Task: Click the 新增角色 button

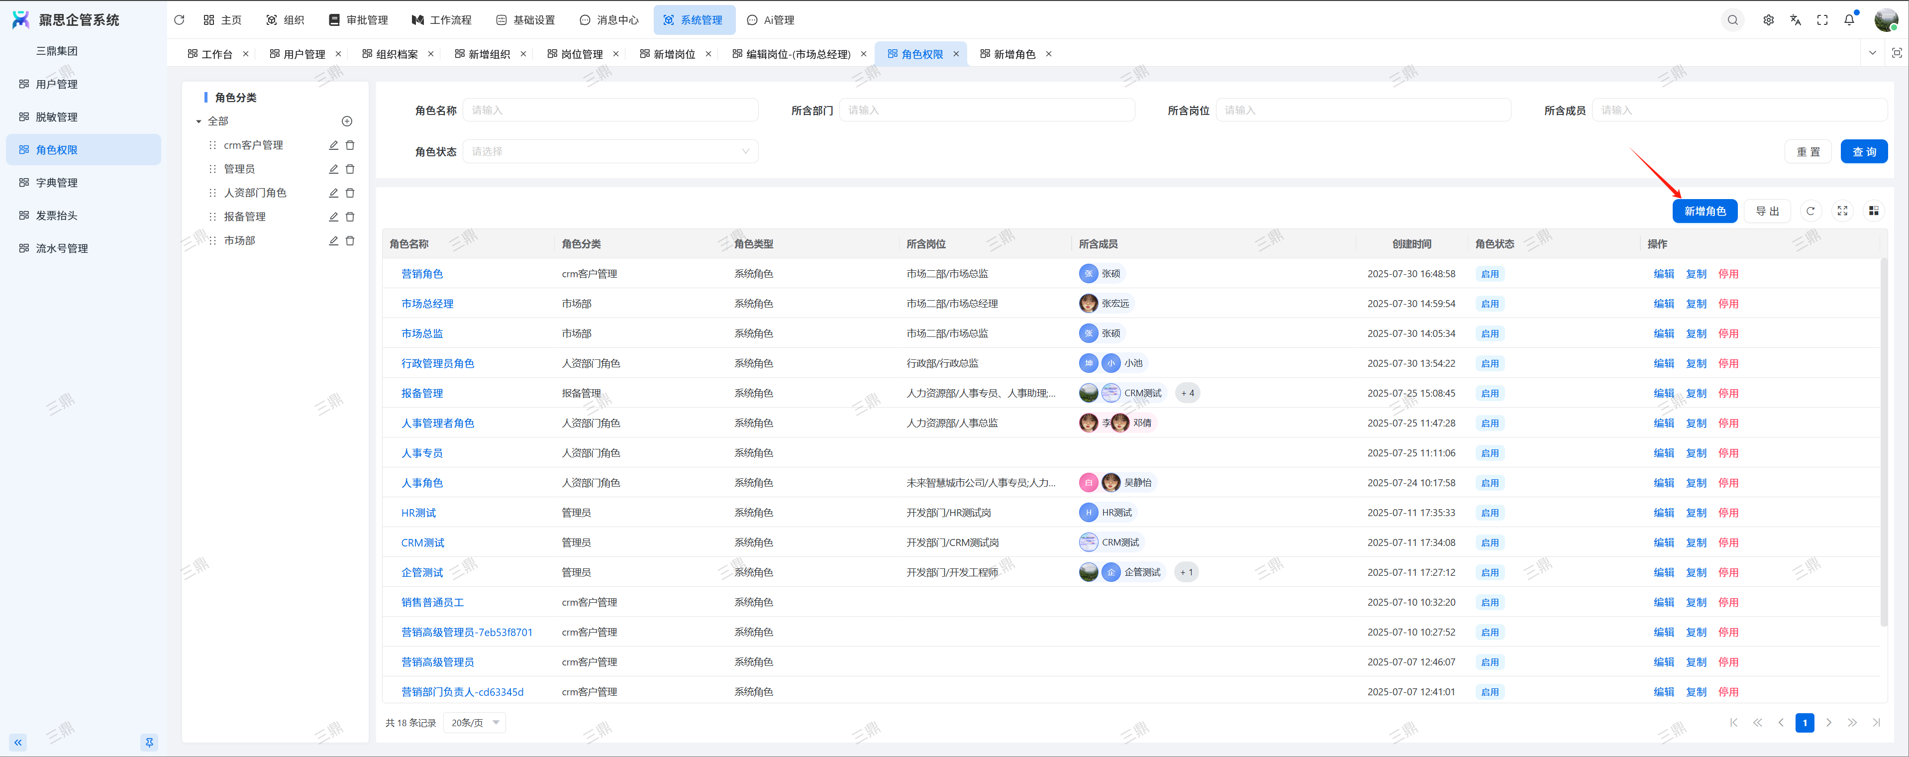Action: [1704, 212]
